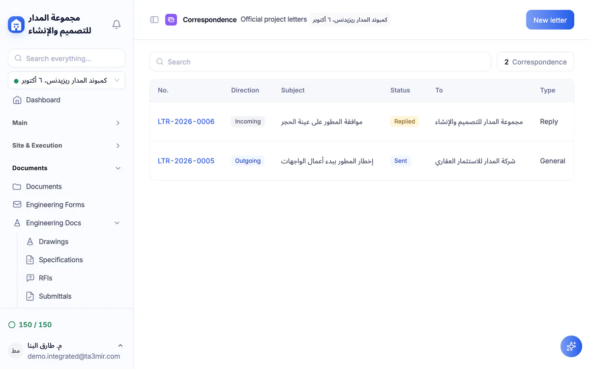Open Dashboard in the sidebar

[66, 100]
